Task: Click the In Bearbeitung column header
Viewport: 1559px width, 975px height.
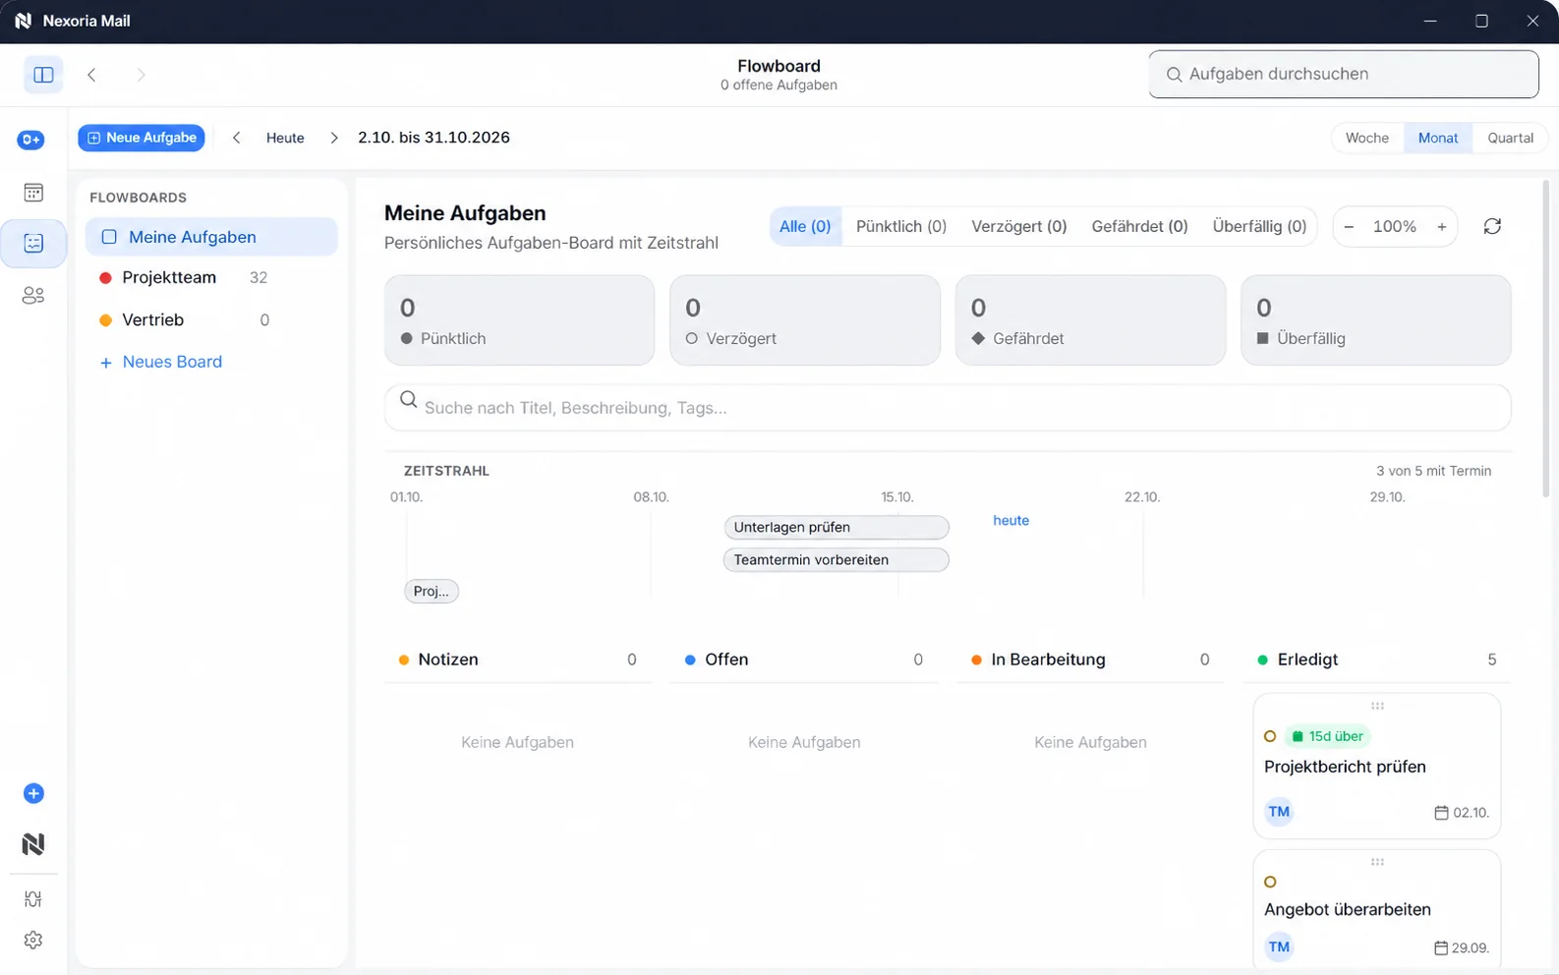Action: tap(1090, 660)
